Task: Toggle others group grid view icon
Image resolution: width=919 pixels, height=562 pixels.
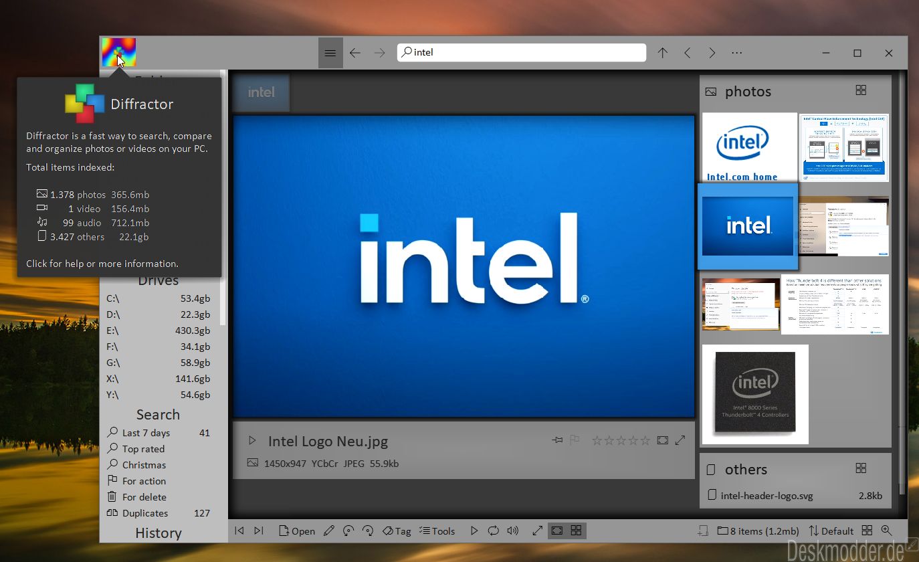Action: tap(861, 468)
